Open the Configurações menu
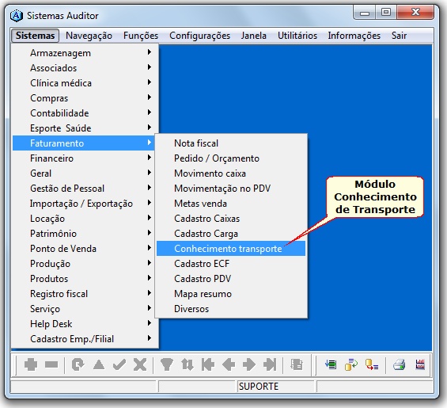Viewport: 447px width, 408px height. click(x=199, y=36)
